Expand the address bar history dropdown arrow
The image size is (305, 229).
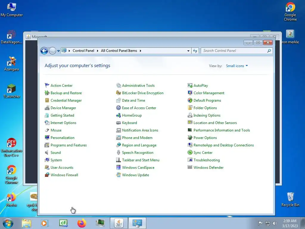pyautogui.click(x=188, y=51)
